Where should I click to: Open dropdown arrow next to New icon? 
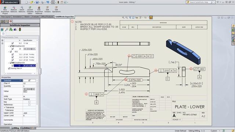pyautogui.click(x=29, y=3)
